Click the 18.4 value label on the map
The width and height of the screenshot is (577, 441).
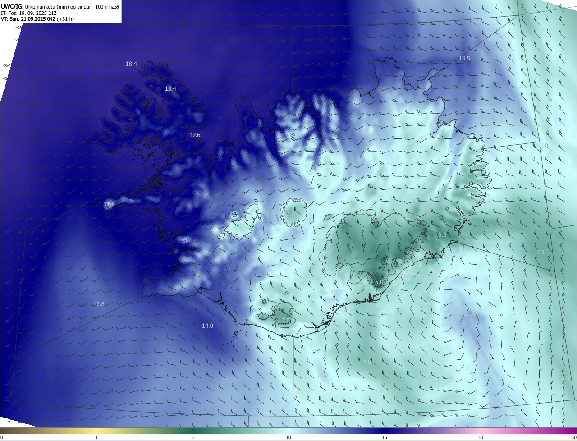click(131, 64)
